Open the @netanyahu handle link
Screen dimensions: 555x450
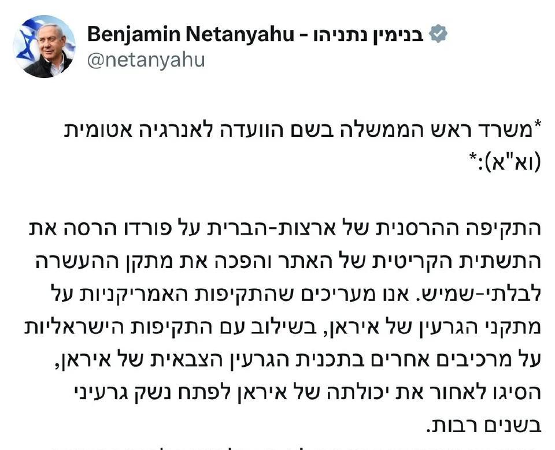point(146,59)
